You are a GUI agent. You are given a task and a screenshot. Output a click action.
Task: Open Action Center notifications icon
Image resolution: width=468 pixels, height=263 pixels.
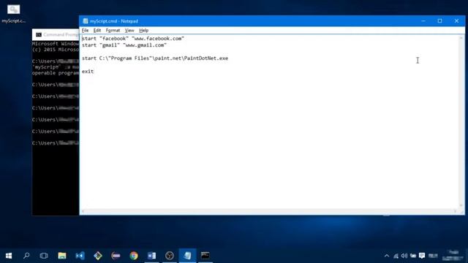tap(422, 256)
